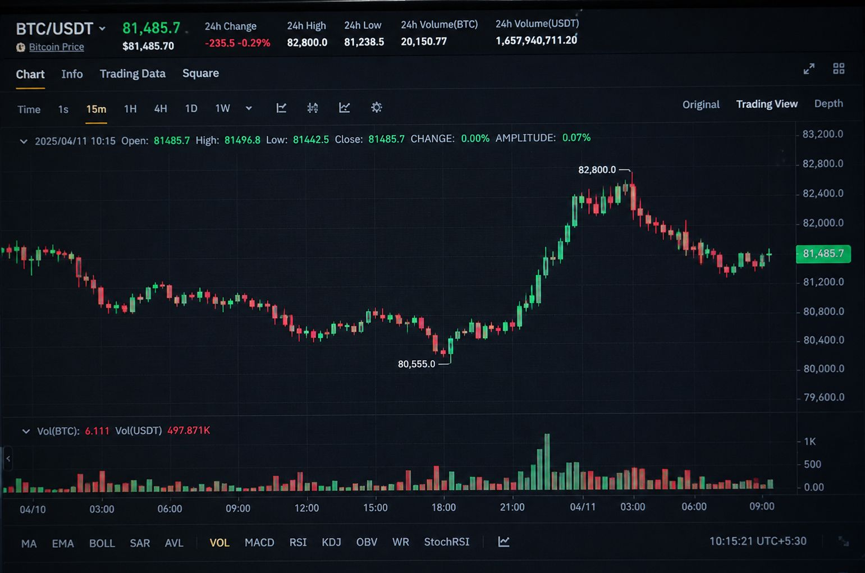865x573 pixels.
Task: Toggle the EMA indicator
Action: point(63,543)
